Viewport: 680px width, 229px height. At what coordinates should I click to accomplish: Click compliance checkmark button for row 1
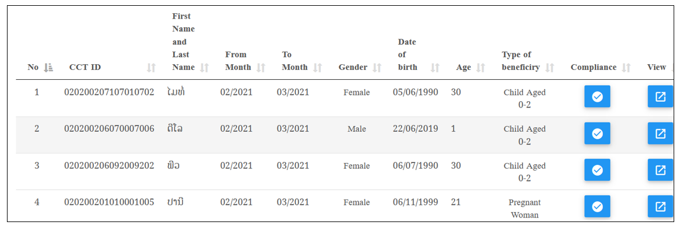pyautogui.click(x=597, y=97)
